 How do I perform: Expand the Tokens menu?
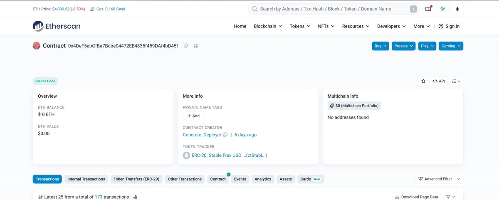(300, 26)
